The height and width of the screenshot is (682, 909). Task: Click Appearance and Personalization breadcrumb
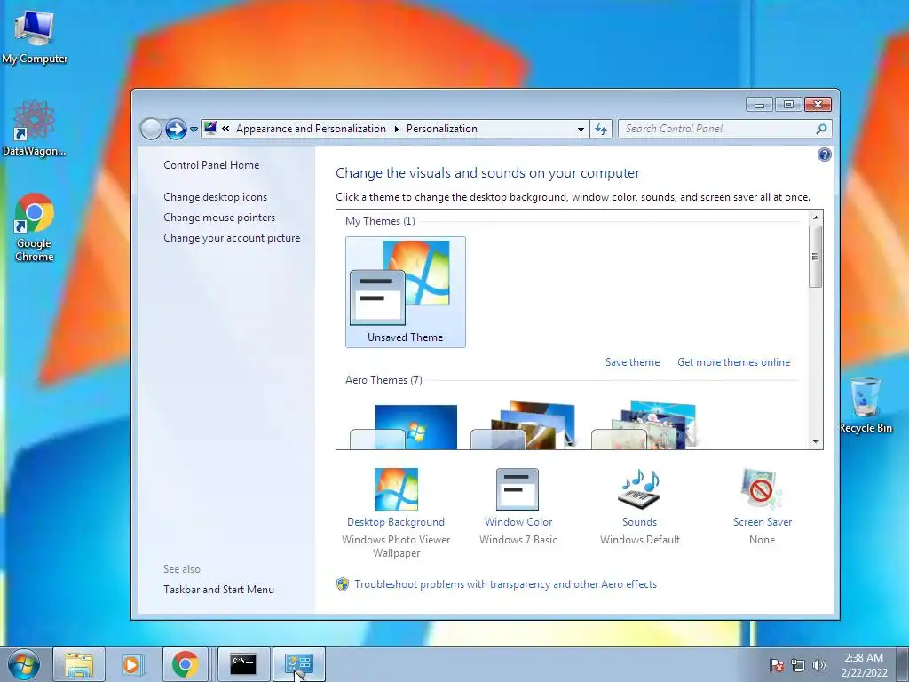311,129
